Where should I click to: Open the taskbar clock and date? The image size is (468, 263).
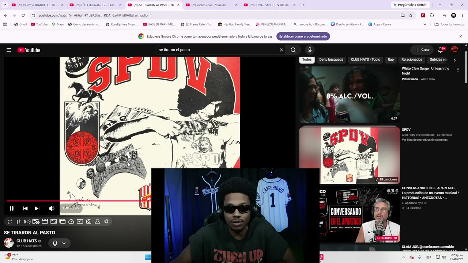(x=457, y=257)
